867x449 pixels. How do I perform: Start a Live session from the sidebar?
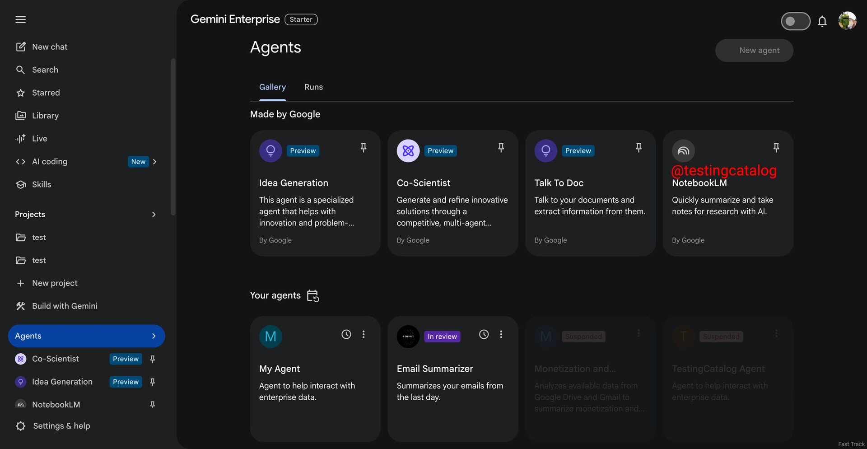(x=39, y=138)
